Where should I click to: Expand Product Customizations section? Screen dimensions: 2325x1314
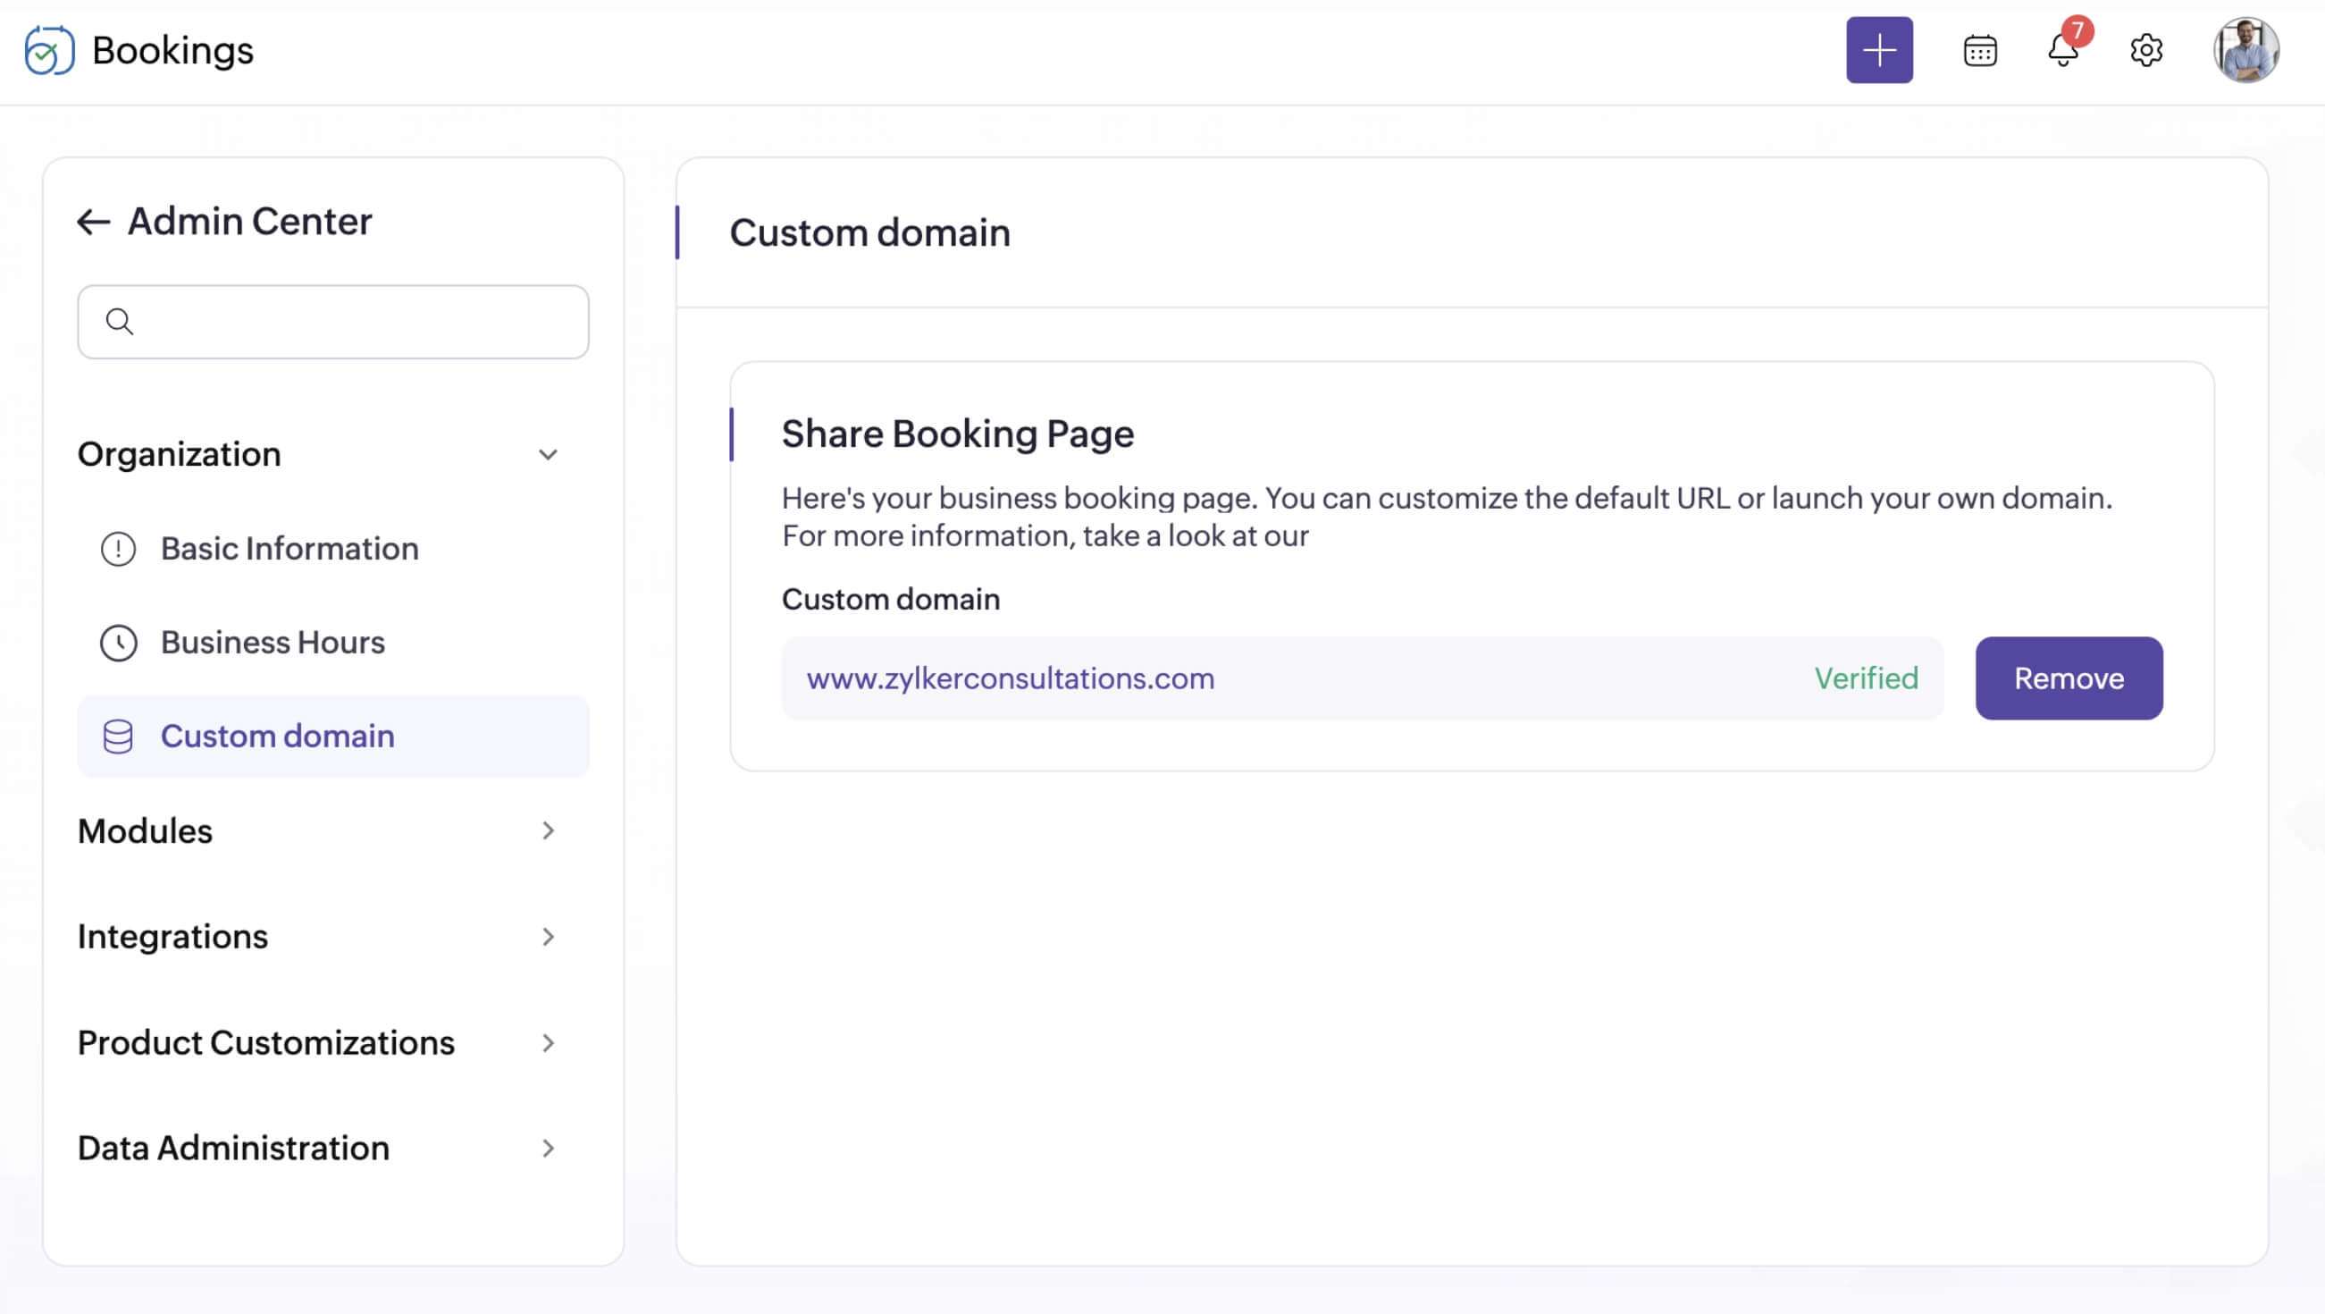pos(548,1043)
